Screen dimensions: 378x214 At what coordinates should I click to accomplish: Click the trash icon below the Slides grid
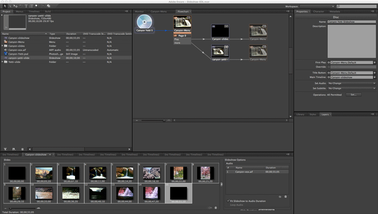216,208
